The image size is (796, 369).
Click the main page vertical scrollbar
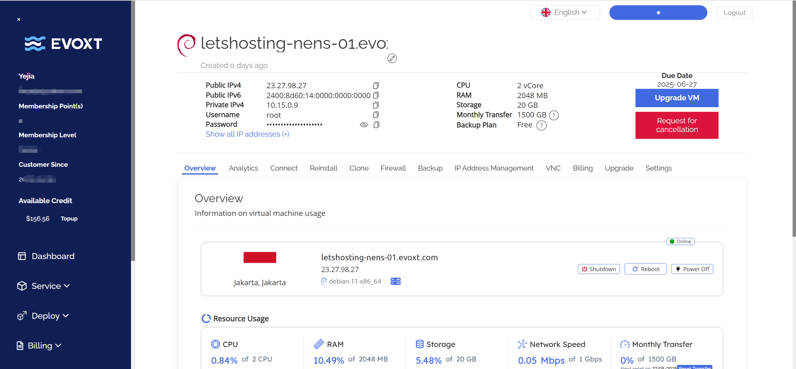point(794,118)
